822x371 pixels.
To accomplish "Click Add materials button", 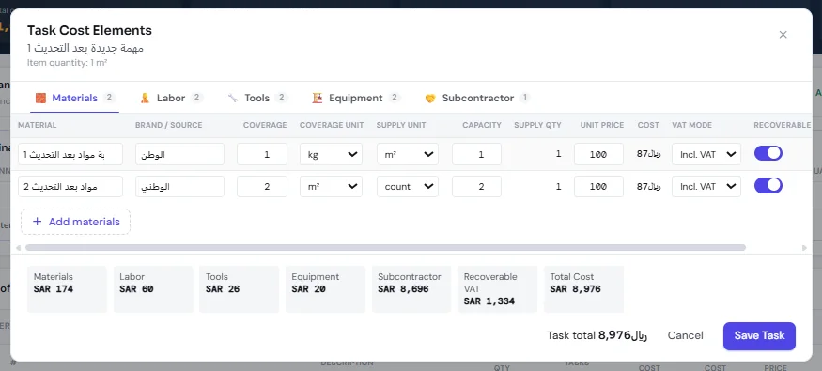I will (75, 222).
